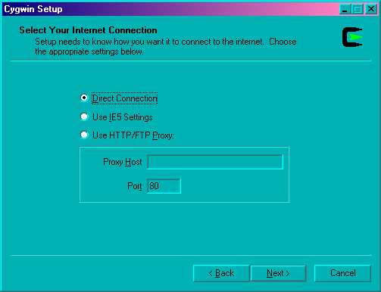Focus the Port field showing 80
The height and width of the screenshot is (292, 381).
[x=164, y=186]
